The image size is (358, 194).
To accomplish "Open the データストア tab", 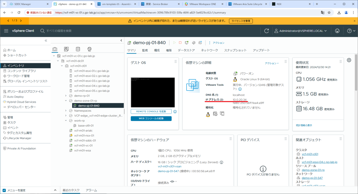I will pyautogui.click(x=186, y=50).
